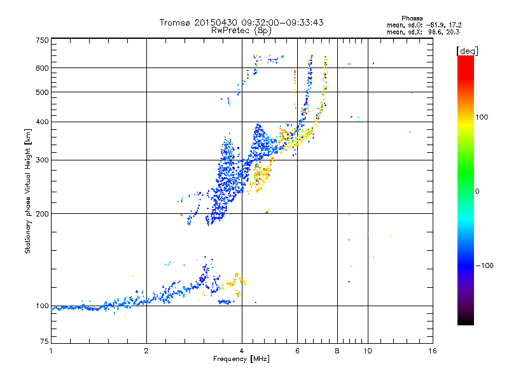Click the 'mean, sd,O: -81.9, 17.2' text
Image resolution: width=509 pixels, height=382 pixels.
(424, 25)
